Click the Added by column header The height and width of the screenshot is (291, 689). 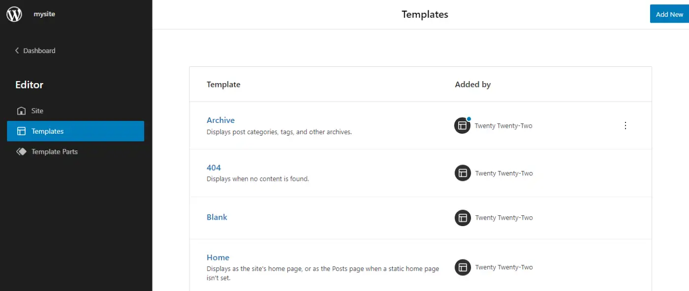472,85
